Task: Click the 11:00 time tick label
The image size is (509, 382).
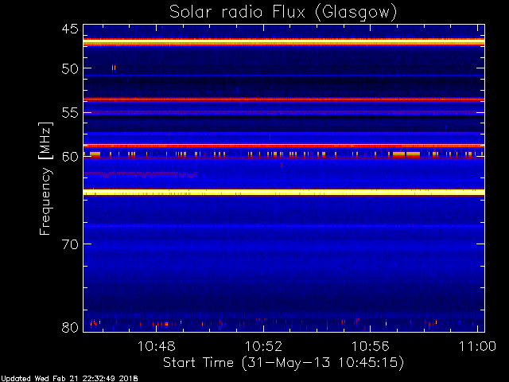Action: pyautogui.click(x=477, y=346)
